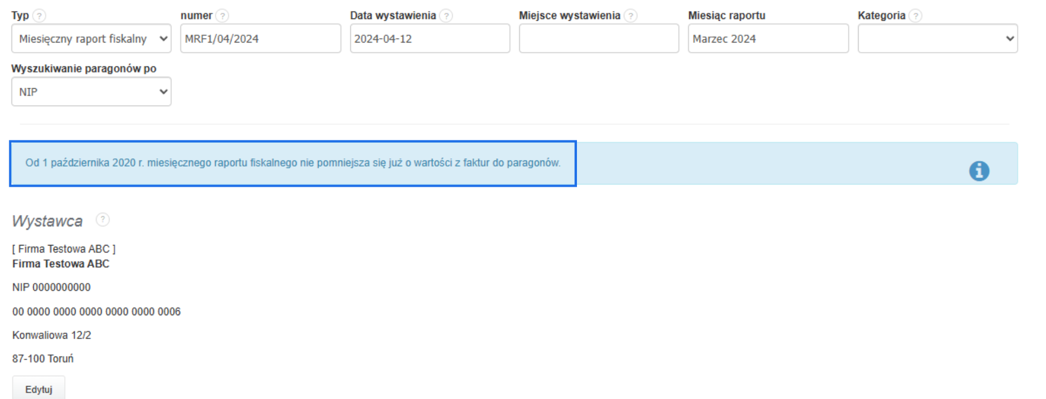Image resolution: width=1046 pixels, height=399 pixels.
Task: Click help icon beside Wystawca heading
Action: [102, 219]
